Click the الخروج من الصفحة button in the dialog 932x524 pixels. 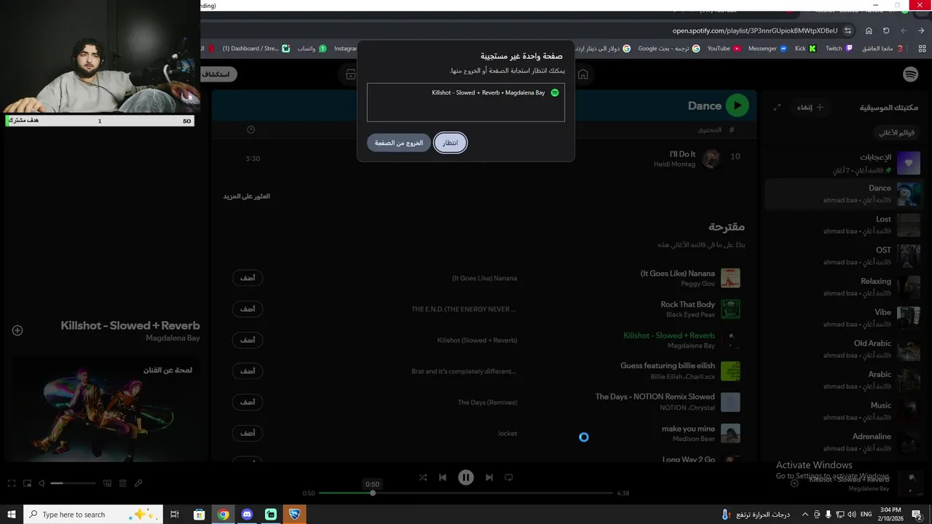[399, 143]
